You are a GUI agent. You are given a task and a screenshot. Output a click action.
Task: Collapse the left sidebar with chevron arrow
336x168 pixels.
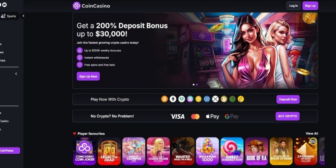tap(23, 16)
